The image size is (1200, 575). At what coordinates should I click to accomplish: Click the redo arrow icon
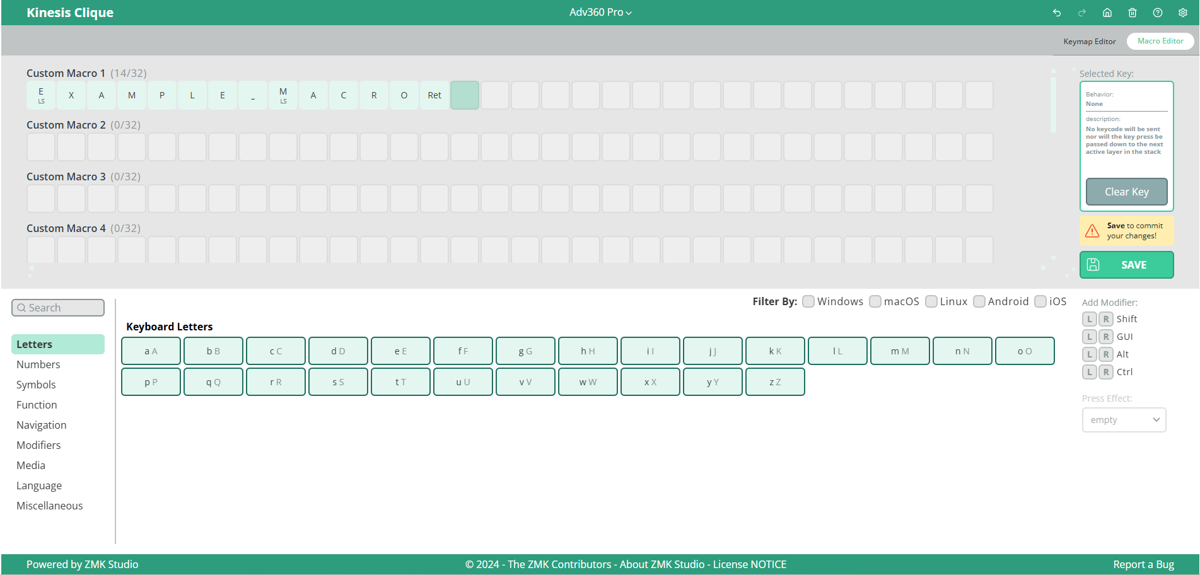pyautogui.click(x=1082, y=13)
